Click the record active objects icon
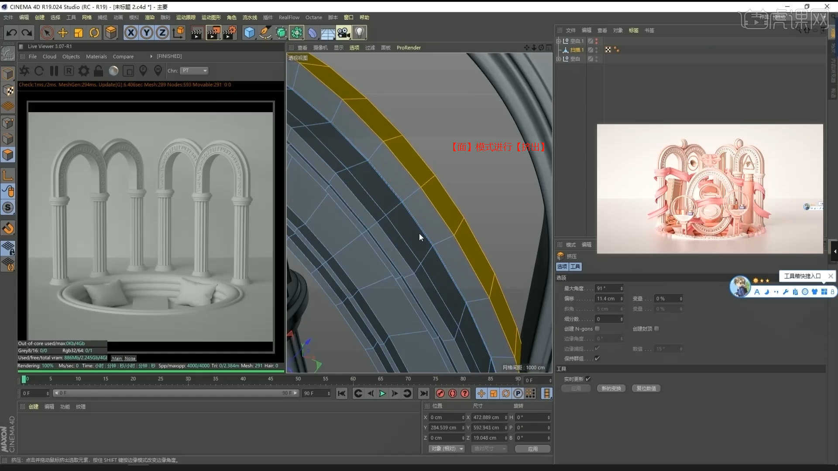The height and width of the screenshot is (471, 838). coord(440,393)
